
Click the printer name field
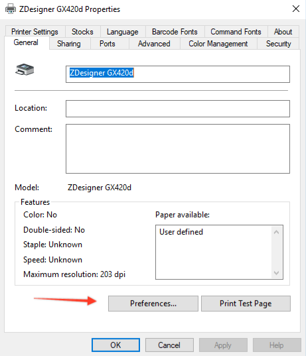point(178,74)
